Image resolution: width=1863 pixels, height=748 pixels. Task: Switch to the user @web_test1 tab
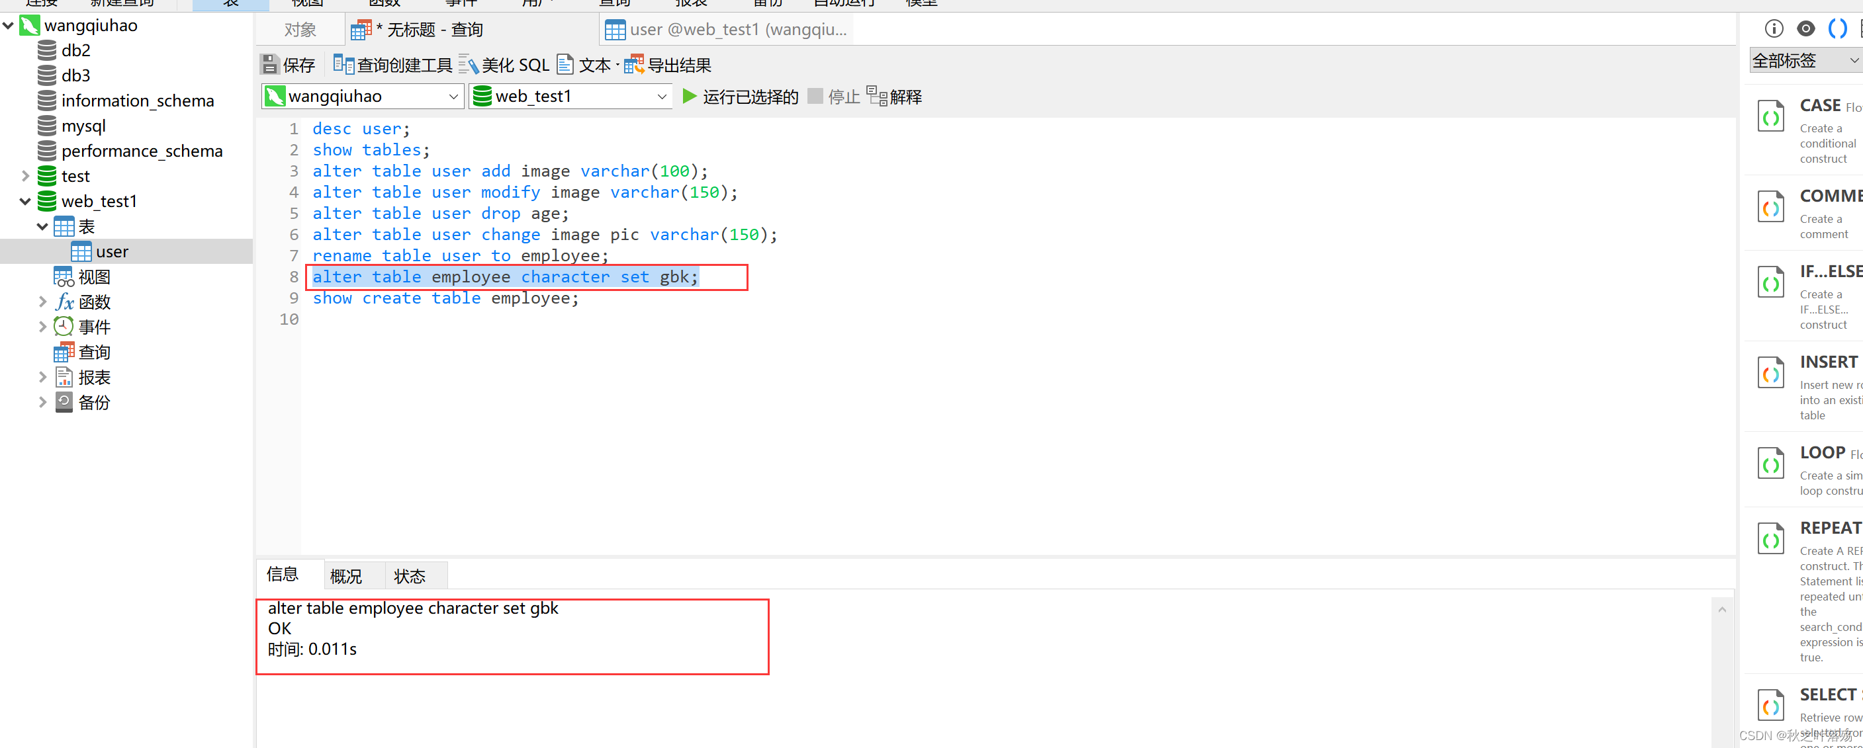pos(727,30)
